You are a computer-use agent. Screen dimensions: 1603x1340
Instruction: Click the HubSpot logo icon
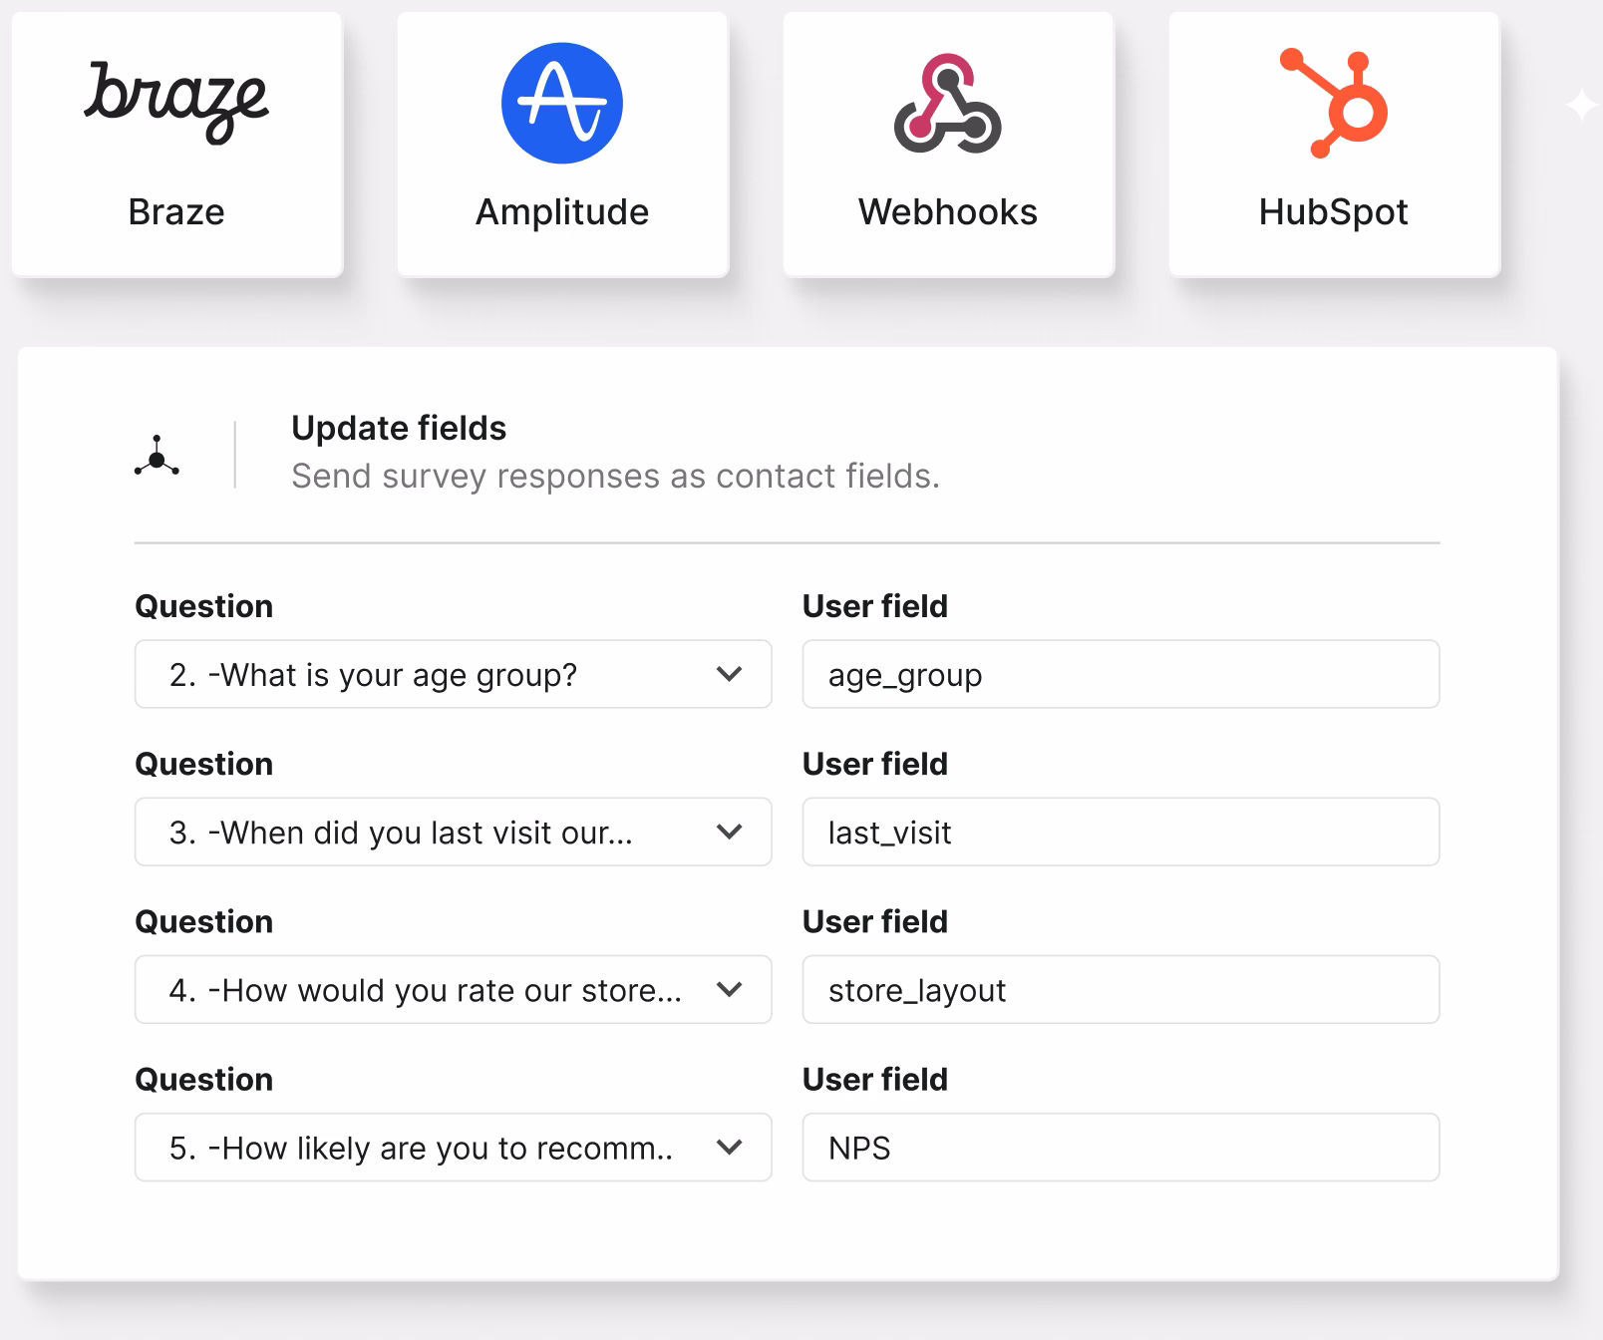click(x=1334, y=103)
